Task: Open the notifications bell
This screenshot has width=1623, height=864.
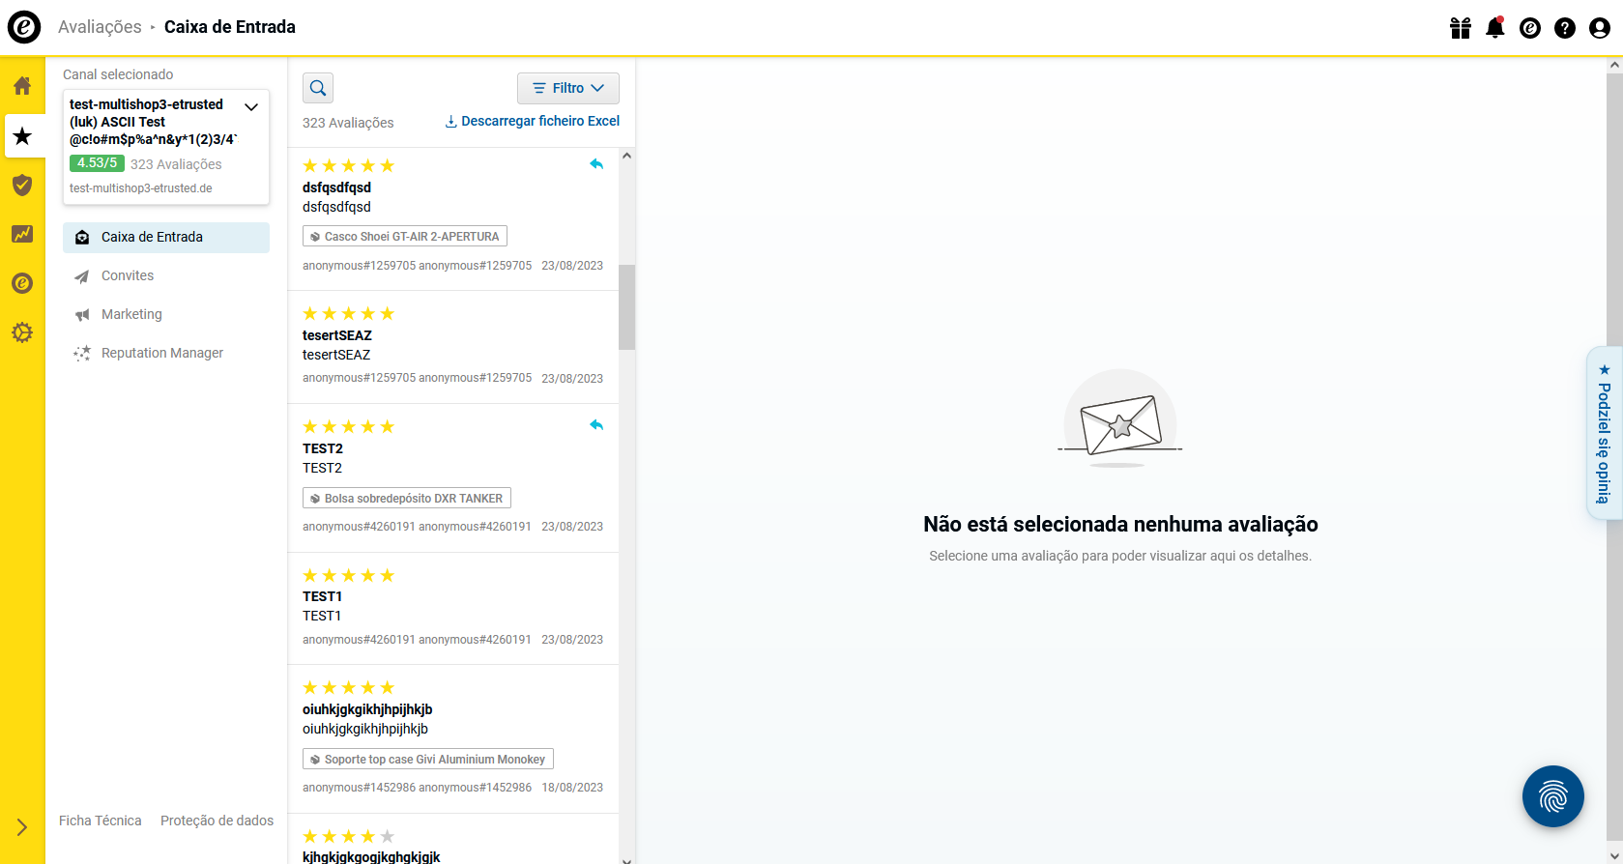Action: [x=1495, y=27]
